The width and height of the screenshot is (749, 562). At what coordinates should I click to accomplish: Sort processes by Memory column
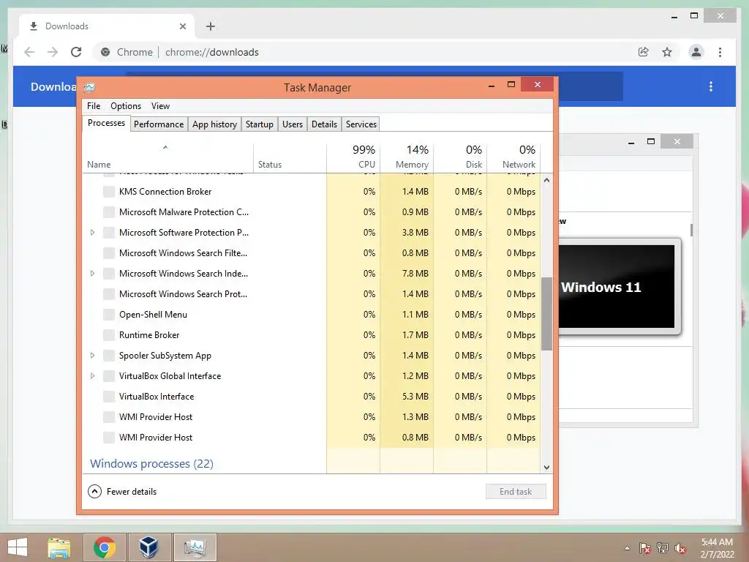(x=407, y=158)
